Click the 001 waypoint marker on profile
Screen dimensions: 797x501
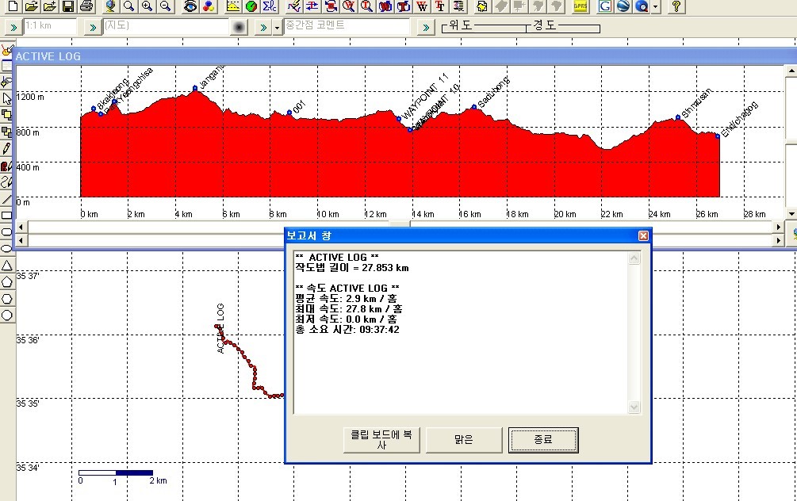(x=289, y=113)
